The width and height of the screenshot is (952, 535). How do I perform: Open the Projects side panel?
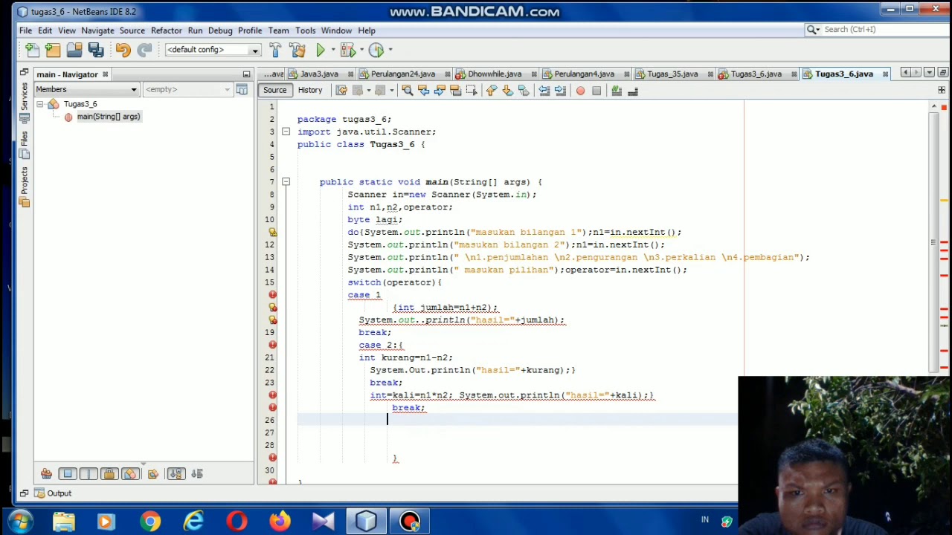coord(25,186)
